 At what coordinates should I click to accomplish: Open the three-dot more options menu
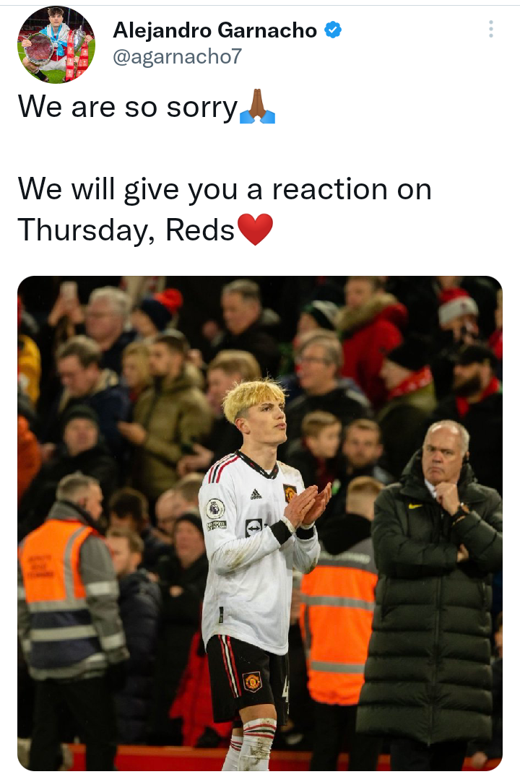491,30
